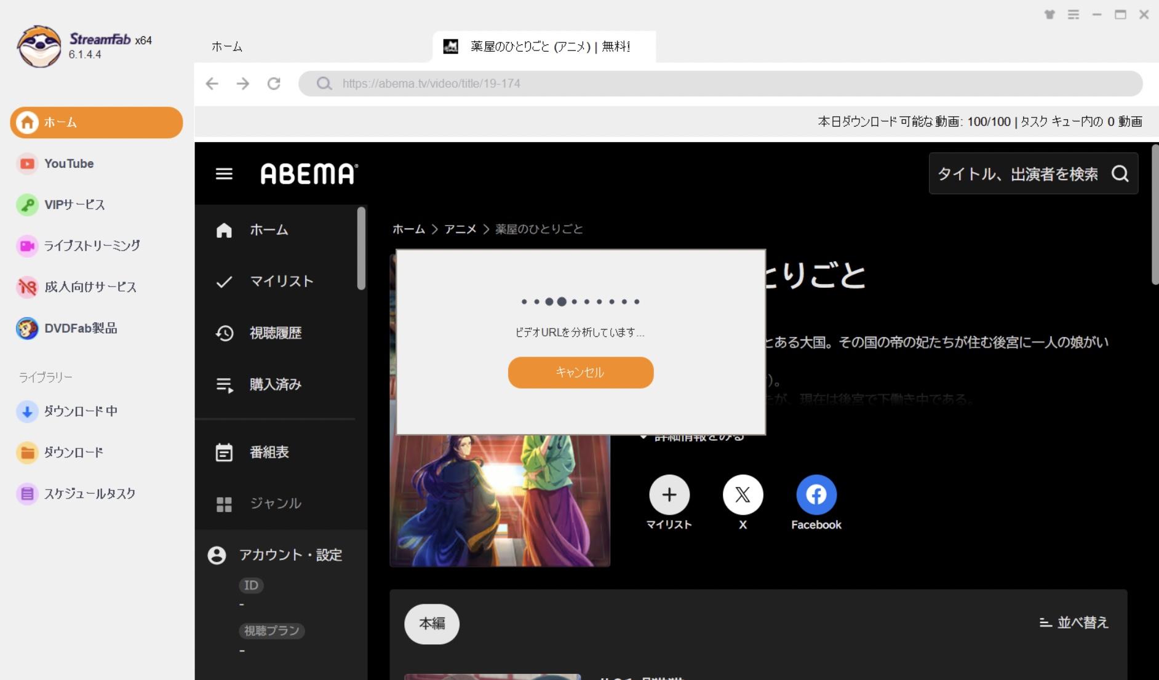Click the page vertical scrollbar

click(x=1155, y=214)
